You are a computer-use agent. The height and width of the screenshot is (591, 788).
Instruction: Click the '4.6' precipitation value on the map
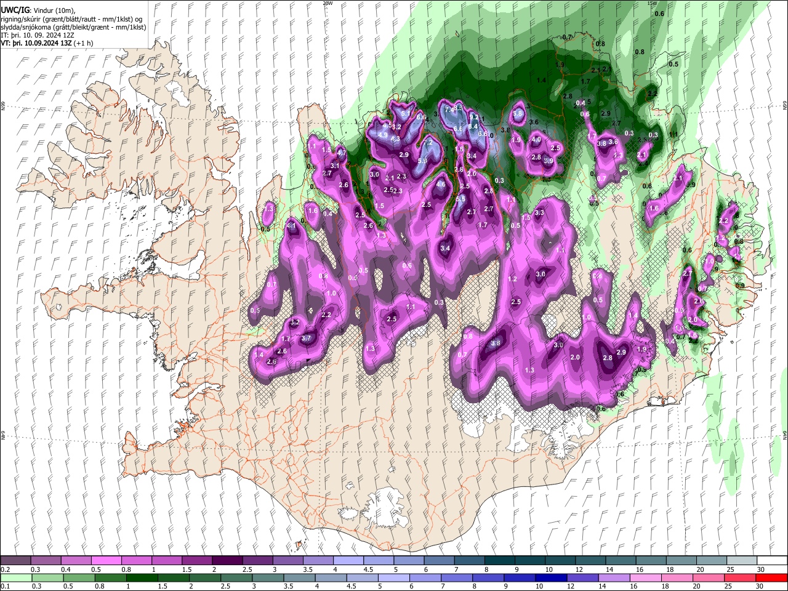tap(441, 184)
